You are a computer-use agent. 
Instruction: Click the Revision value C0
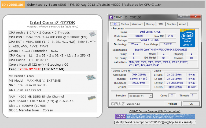(x=192, y=58)
